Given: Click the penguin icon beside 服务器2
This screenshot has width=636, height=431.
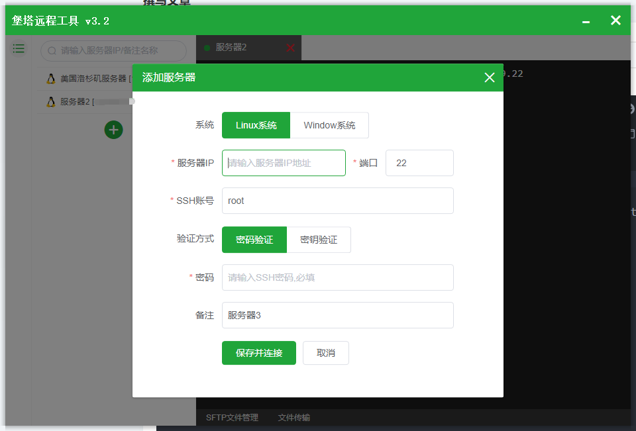Looking at the screenshot, I should pyautogui.click(x=51, y=101).
